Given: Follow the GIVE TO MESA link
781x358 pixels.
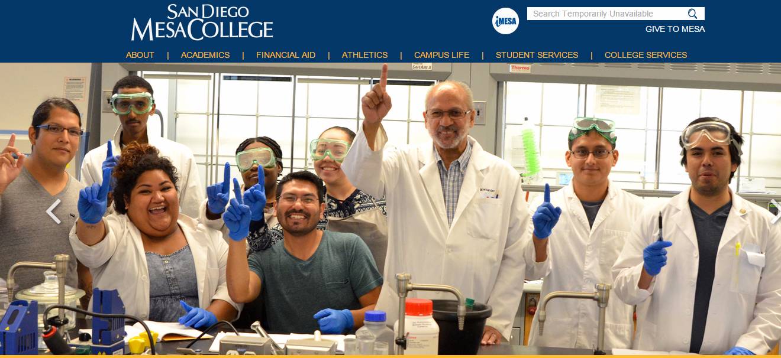Looking at the screenshot, I should coord(674,29).
